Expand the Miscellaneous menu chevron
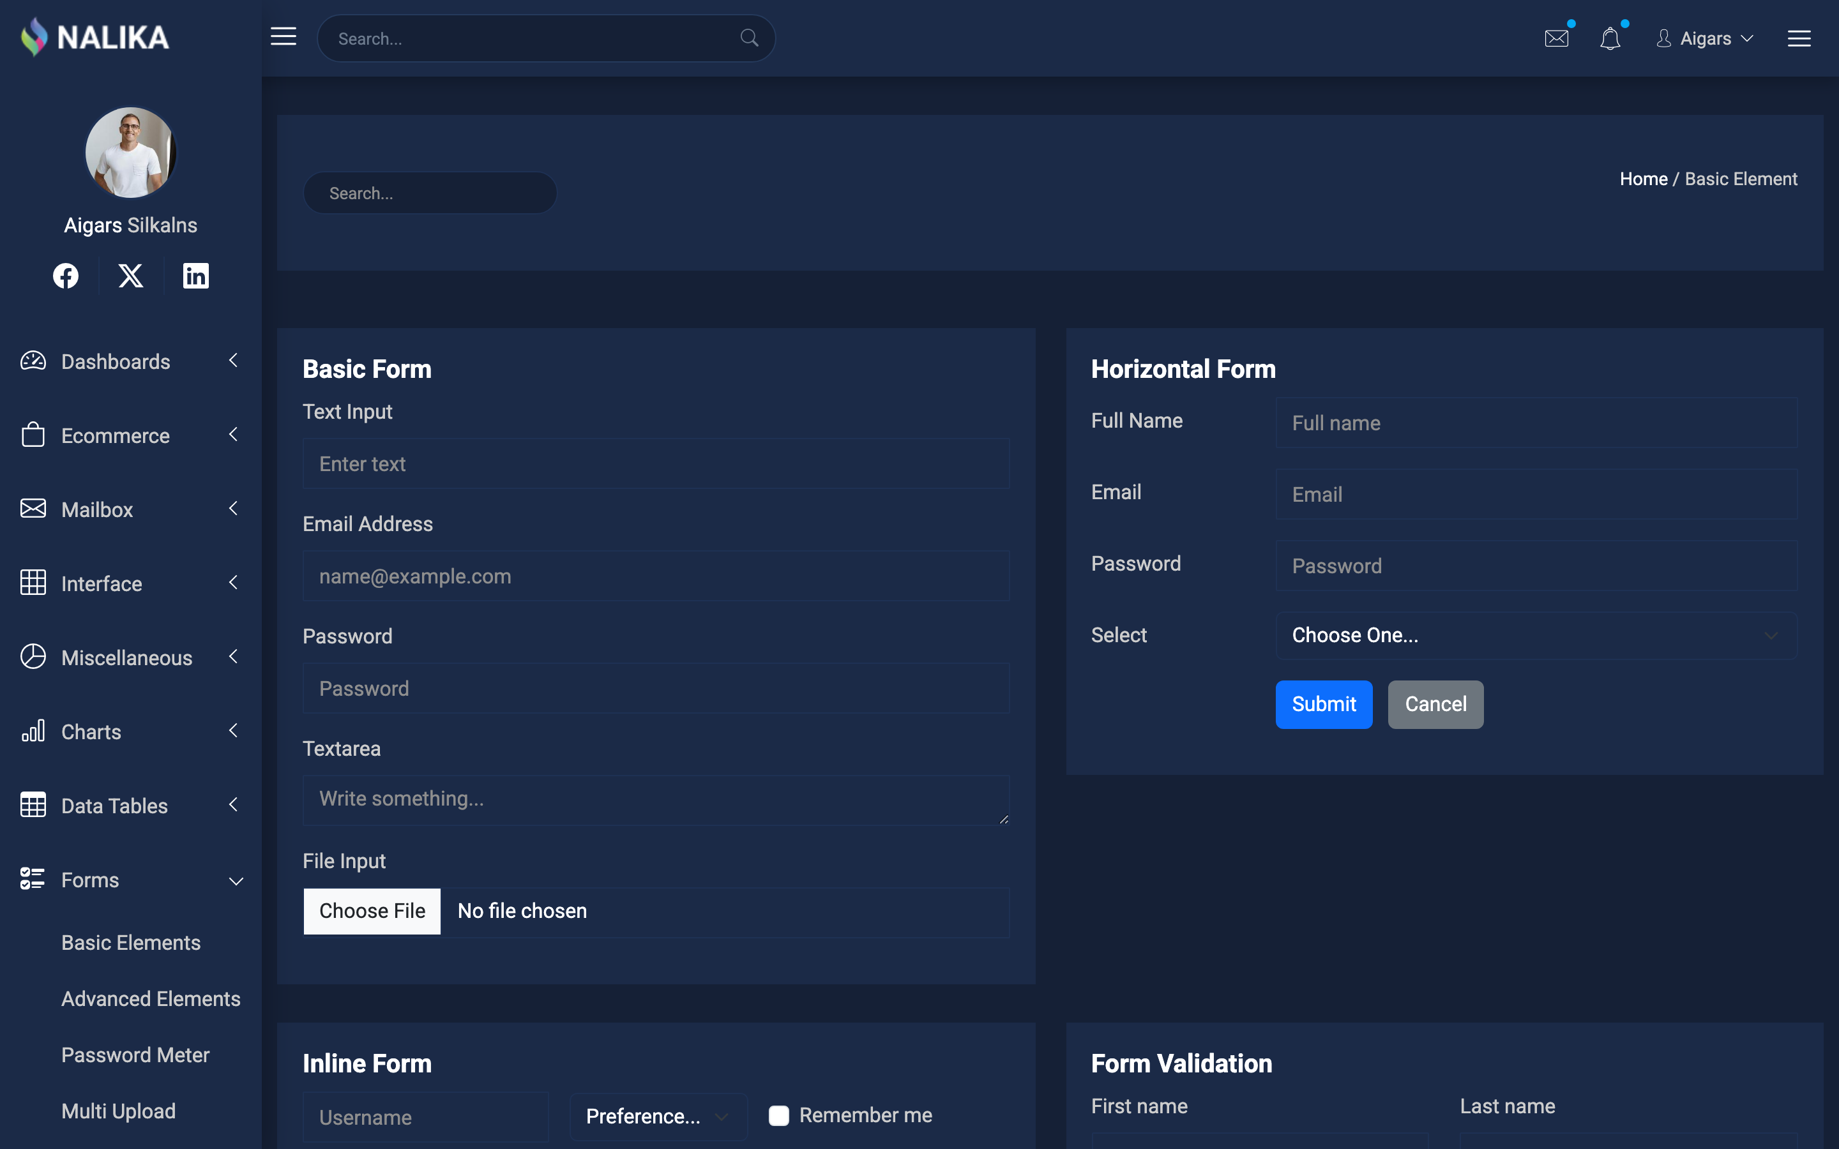The width and height of the screenshot is (1839, 1149). [234, 656]
